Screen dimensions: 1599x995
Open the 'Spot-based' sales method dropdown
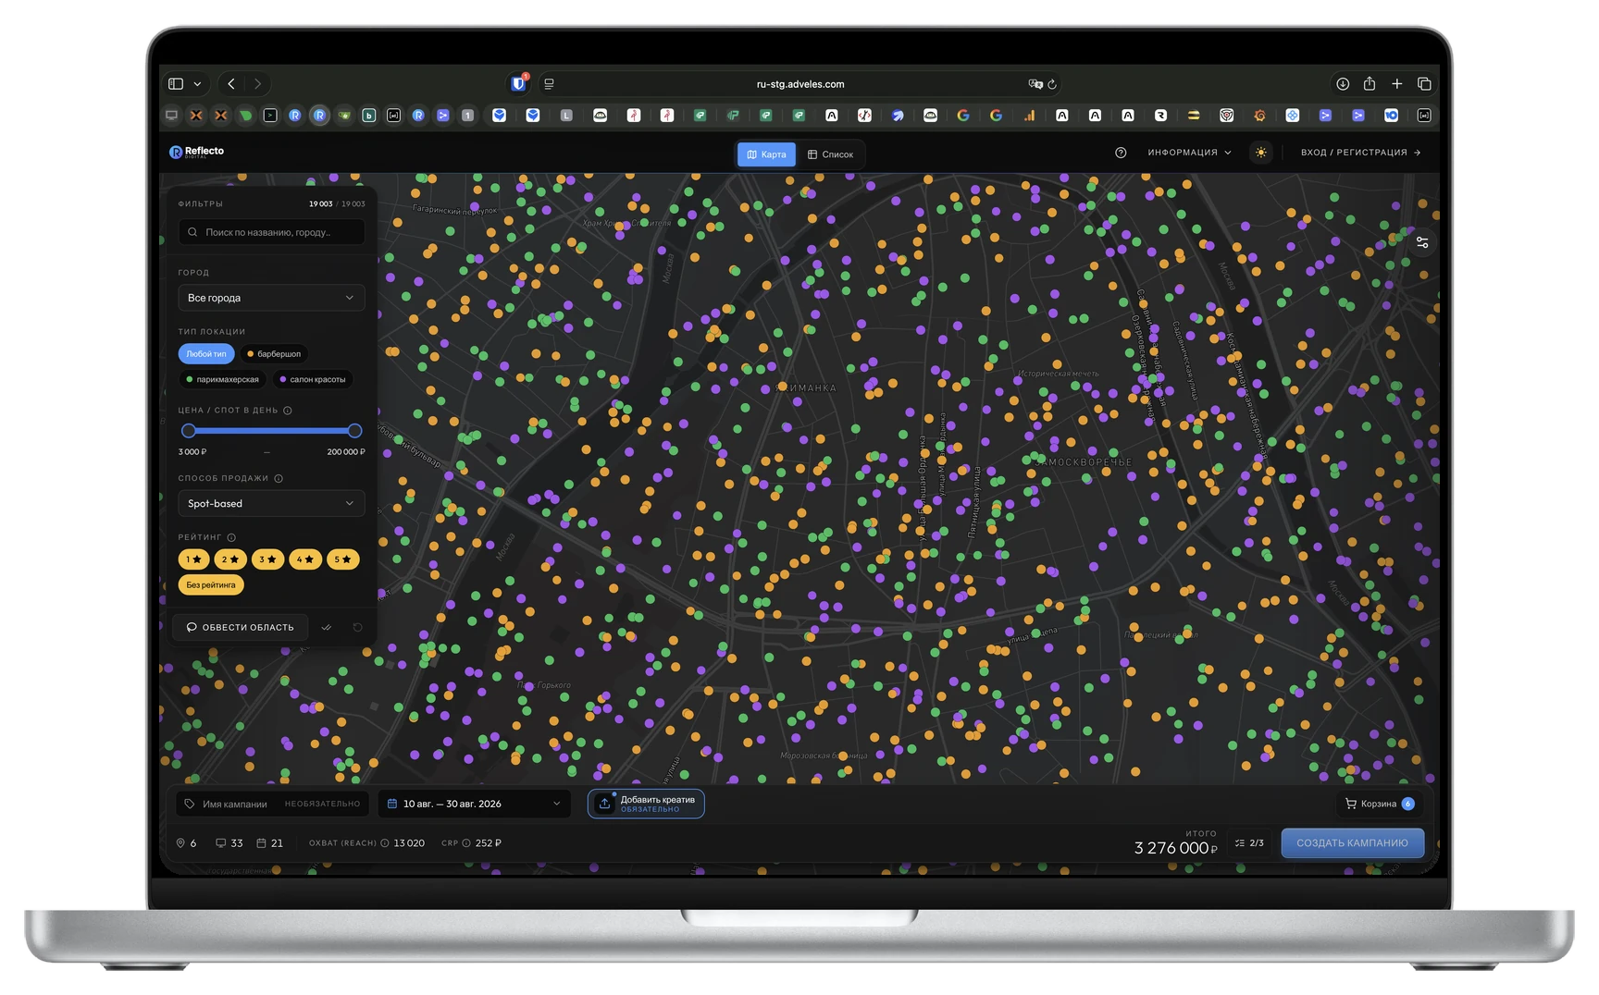tap(271, 504)
